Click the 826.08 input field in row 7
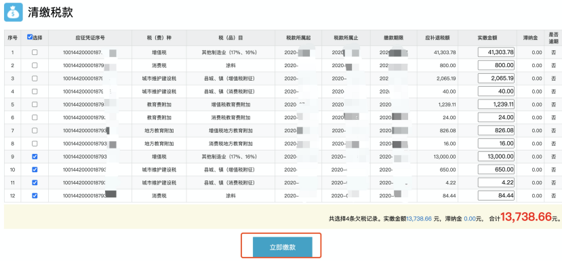The height and width of the screenshot is (261, 562). 496,130
